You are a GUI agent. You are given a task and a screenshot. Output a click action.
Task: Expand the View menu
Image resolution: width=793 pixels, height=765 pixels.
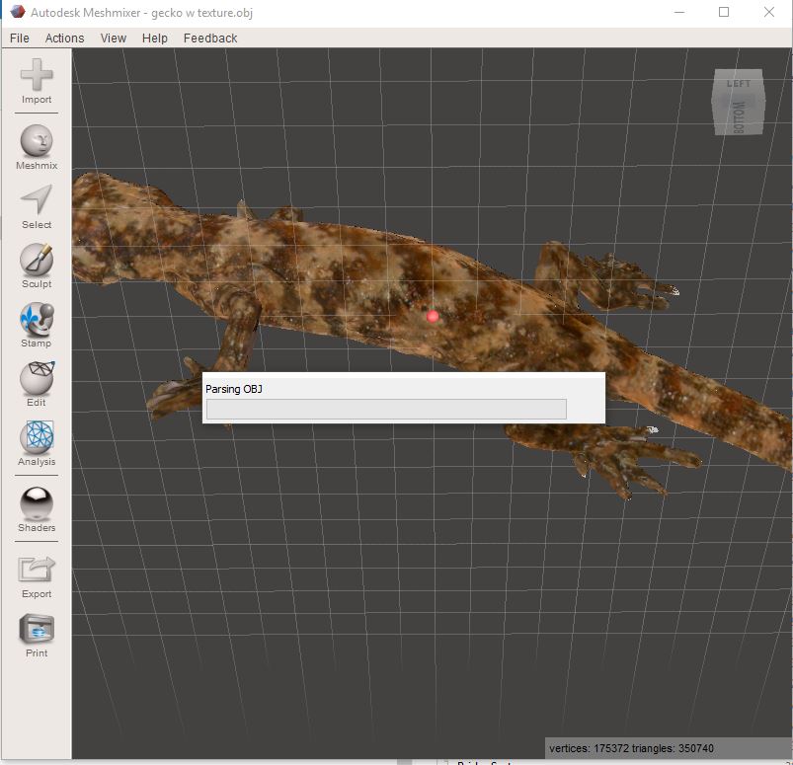(114, 38)
